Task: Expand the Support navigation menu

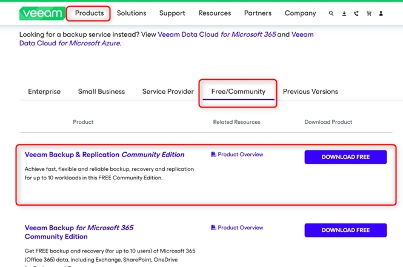Action: [x=172, y=13]
